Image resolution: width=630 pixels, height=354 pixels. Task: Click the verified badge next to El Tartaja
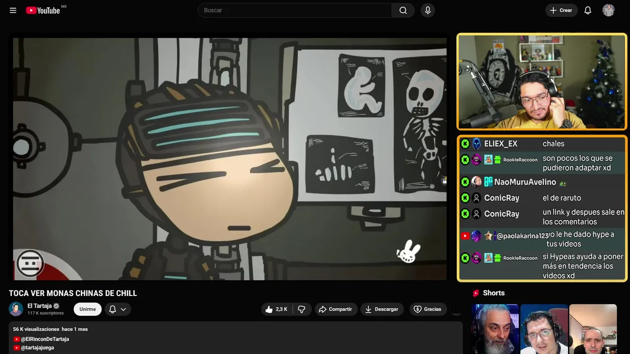pos(56,306)
